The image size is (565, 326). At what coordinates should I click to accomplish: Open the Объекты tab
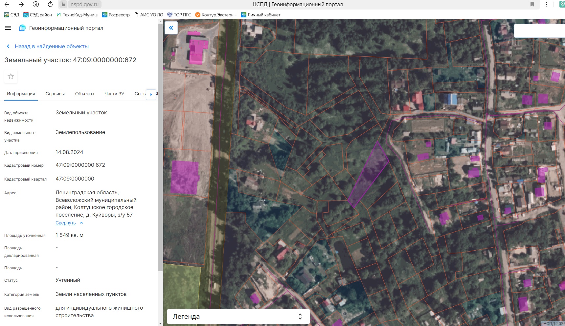coord(84,94)
